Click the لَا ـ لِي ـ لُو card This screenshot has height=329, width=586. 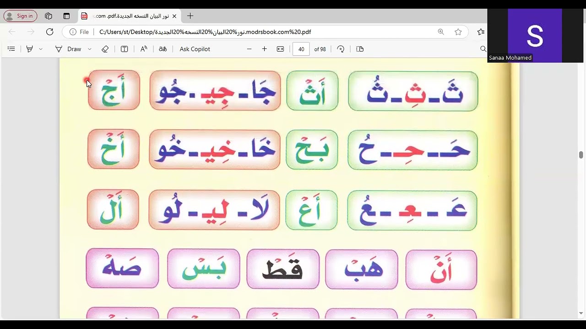pyautogui.click(x=214, y=210)
